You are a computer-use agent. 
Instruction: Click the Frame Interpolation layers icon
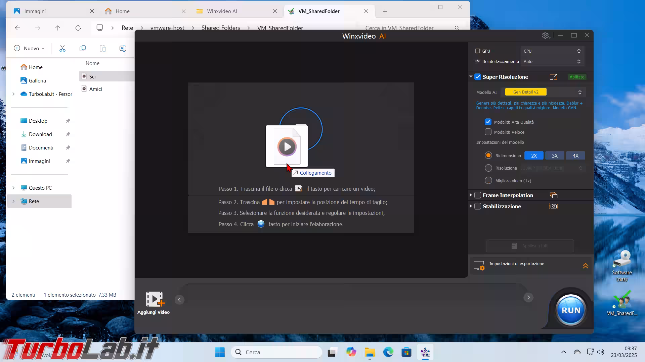click(x=553, y=195)
